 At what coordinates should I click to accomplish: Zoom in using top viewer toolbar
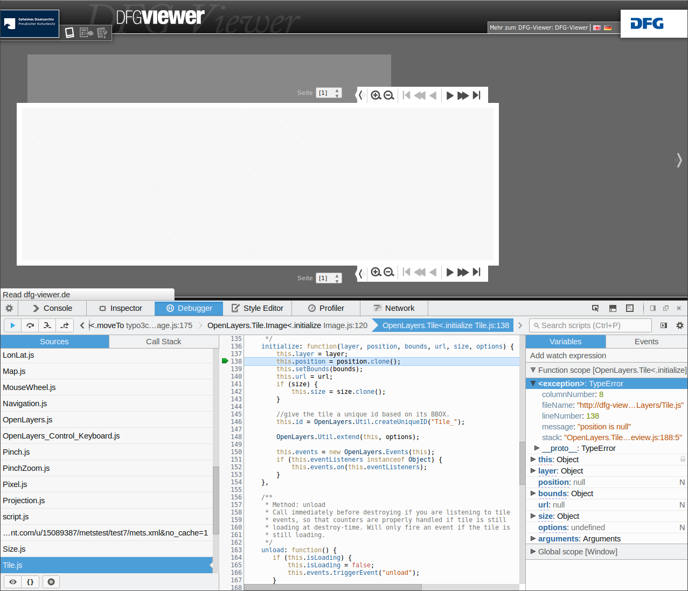(376, 95)
